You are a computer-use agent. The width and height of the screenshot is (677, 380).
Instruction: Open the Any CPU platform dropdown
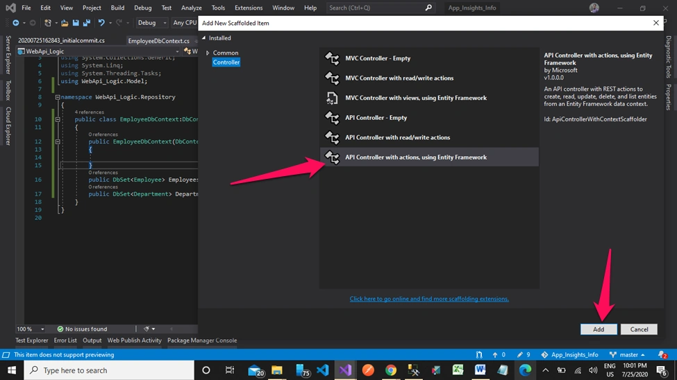pyautogui.click(x=184, y=23)
